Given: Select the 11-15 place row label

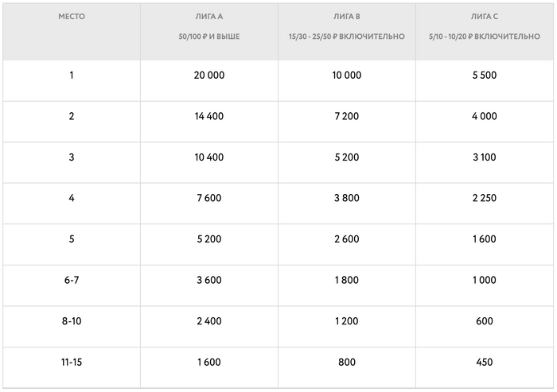Looking at the screenshot, I should (72, 363).
